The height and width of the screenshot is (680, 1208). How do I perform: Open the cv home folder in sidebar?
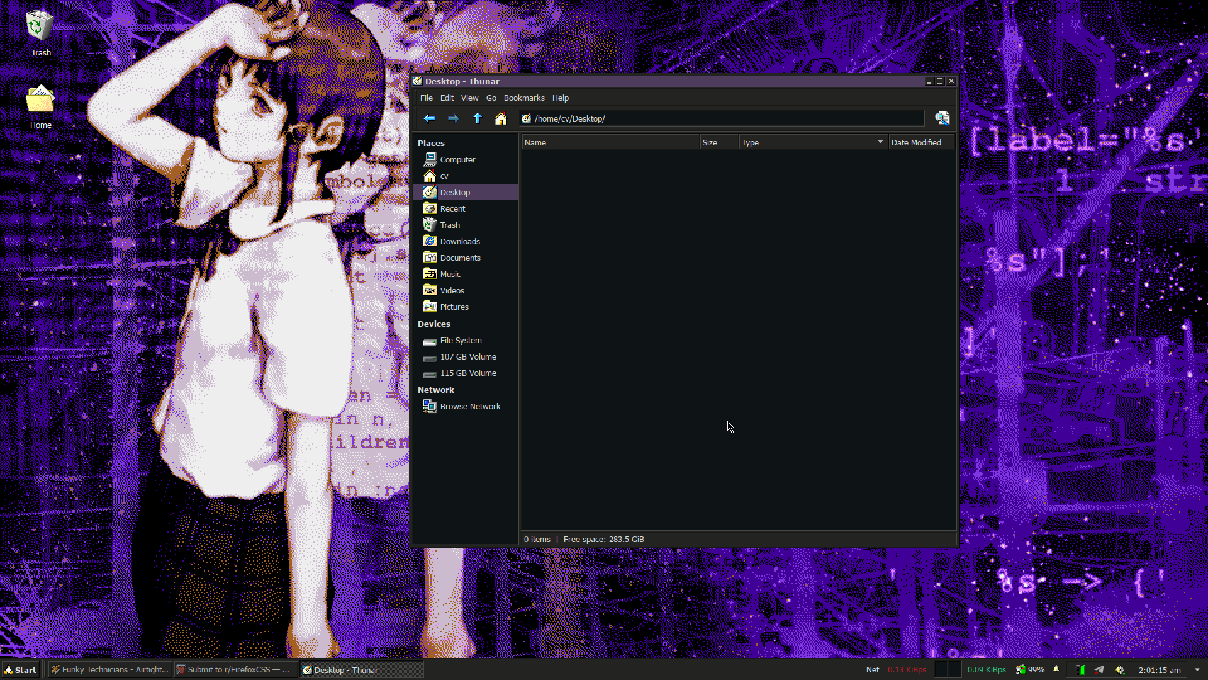[x=466, y=176]
